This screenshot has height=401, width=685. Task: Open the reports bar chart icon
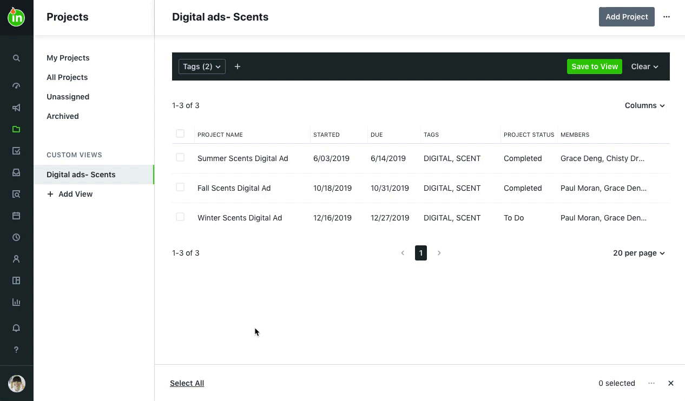coord(16,302)
